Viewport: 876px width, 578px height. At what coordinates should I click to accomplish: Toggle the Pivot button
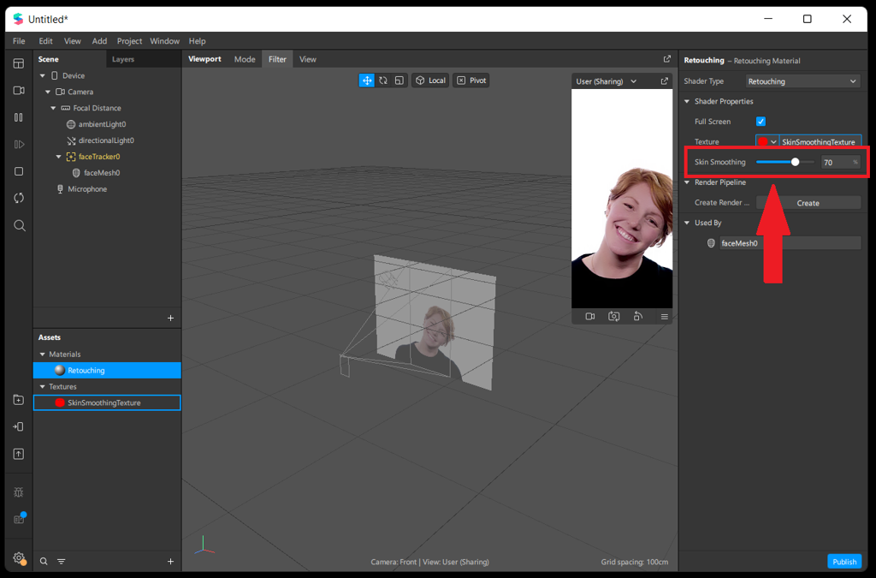[471, 80]
